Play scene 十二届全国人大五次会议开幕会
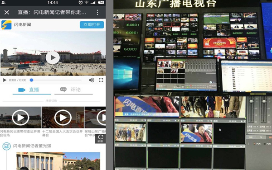The height and width of the screenshot is (170, 272). pos(63,118)
